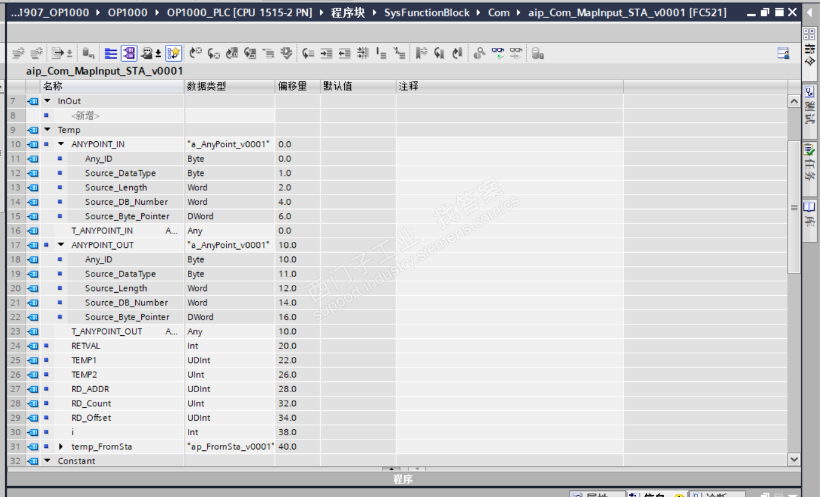Viewport: 820px width, 497px height.
Task: Collapse the ANYPOINT_IN structure
Action: point(61,144)
